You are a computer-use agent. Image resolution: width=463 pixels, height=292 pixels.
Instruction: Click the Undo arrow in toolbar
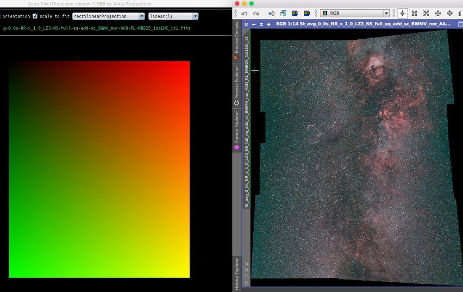[244, 13]
